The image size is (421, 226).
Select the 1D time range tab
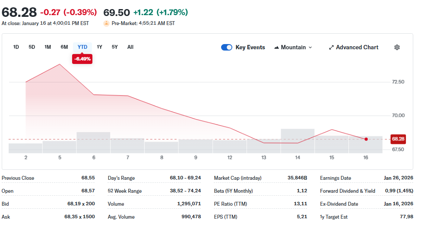coord(16,47)
